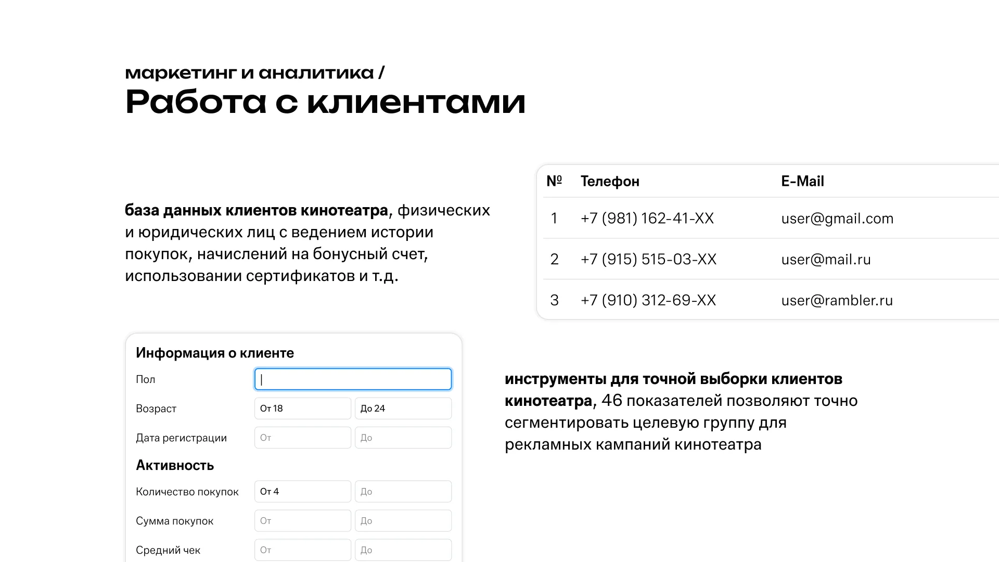Click Средний чек 'До' field
Screen dimensions: 999x562
403,550
